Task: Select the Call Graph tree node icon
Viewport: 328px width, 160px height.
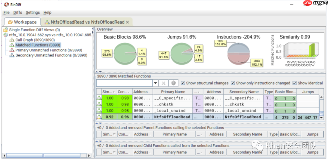Action: [12, 40]
